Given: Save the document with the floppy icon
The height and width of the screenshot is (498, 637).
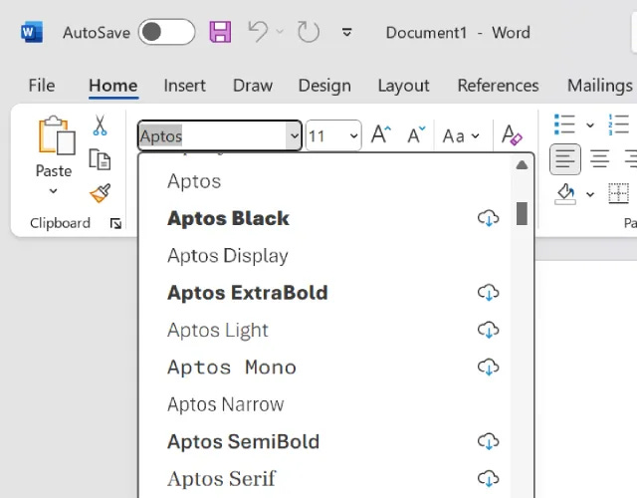Looking at the screenshot, I should click(x=220, y=32).
